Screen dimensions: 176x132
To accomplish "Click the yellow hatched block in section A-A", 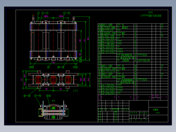I will [41, 112].
